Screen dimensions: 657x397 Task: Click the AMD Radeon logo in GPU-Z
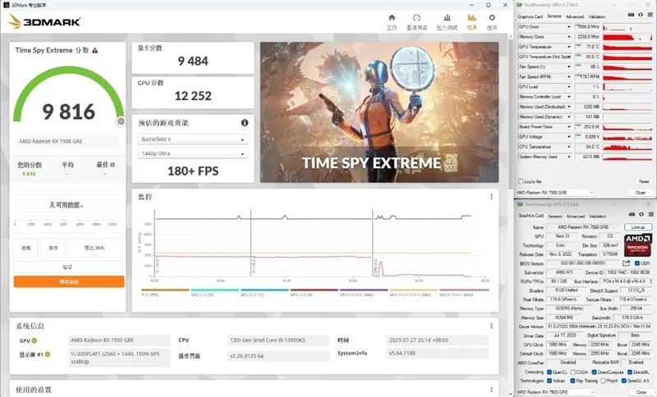point(638,244)
